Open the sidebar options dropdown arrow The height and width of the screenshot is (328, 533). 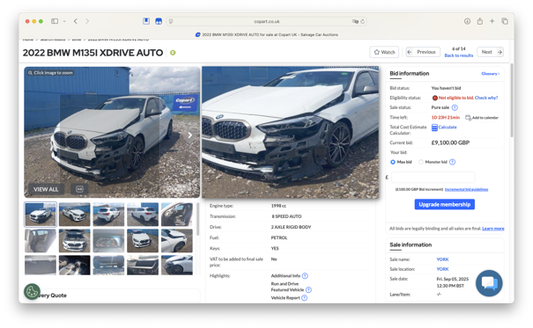coord(64,21)
